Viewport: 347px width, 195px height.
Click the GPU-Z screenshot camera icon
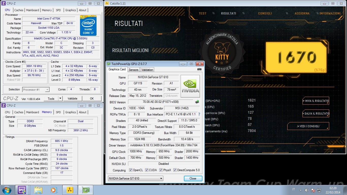[199, 69]
